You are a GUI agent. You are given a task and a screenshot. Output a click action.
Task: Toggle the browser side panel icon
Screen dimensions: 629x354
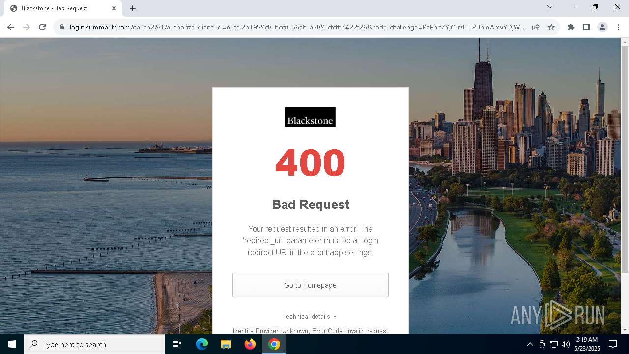(x=586, y=27)
